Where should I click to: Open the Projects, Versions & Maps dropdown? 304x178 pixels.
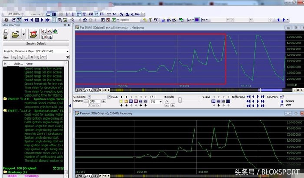pyautogui.click(x=67, y=51)
